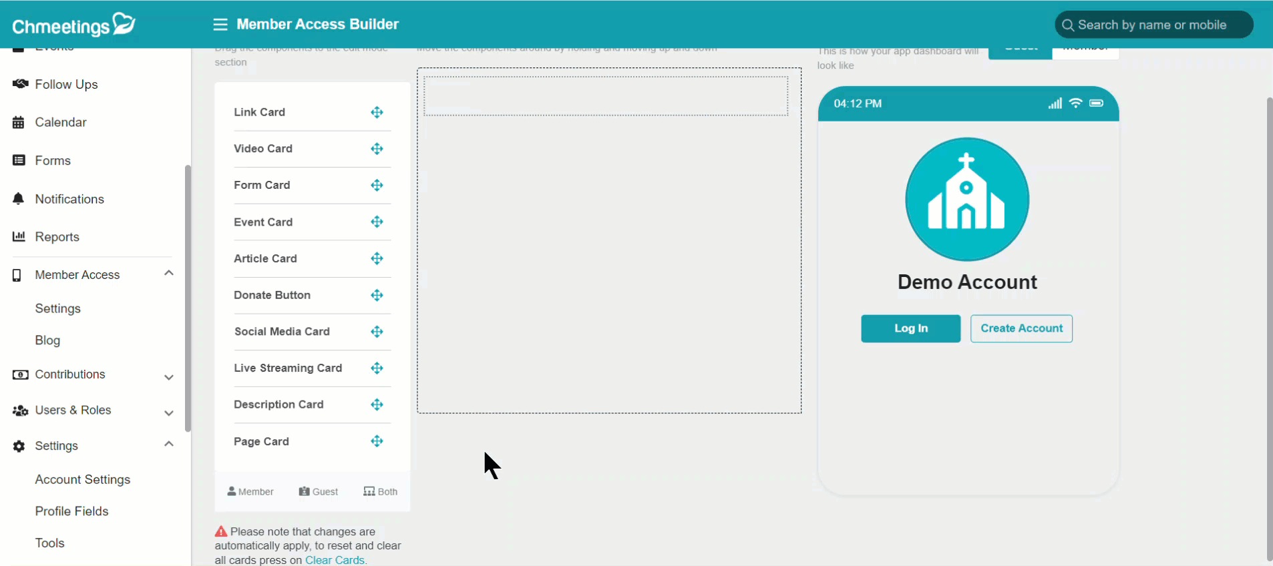This screenshot has height=566, width=1273.
Task: Collapse the Settings section
Action: pyautogui.click(x=169, y=444)
